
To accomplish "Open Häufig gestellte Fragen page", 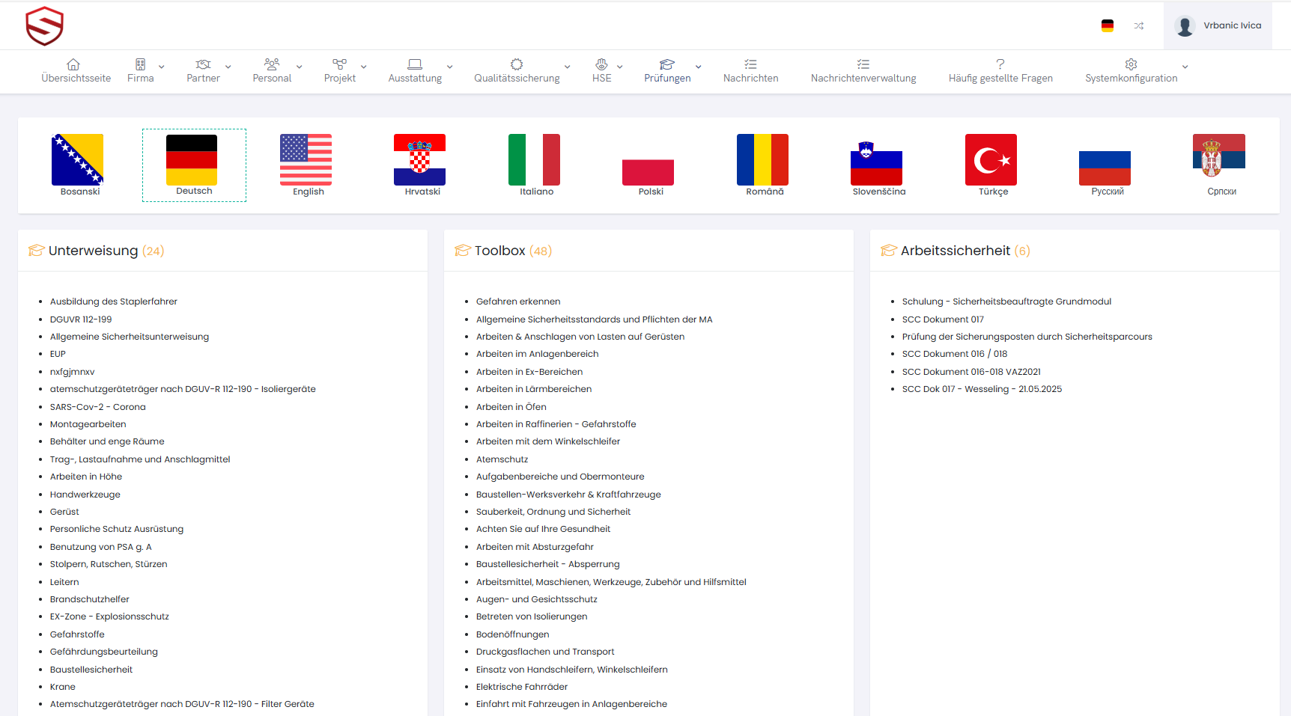I will pyautogui.click(x=1000, y=71).
